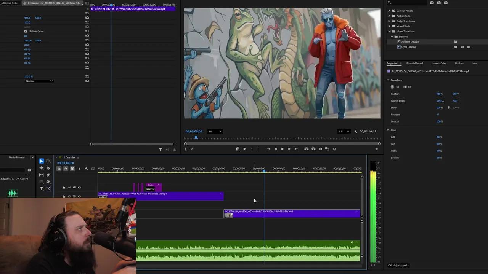Select the Track Select Forward tool

coord(48,161)
